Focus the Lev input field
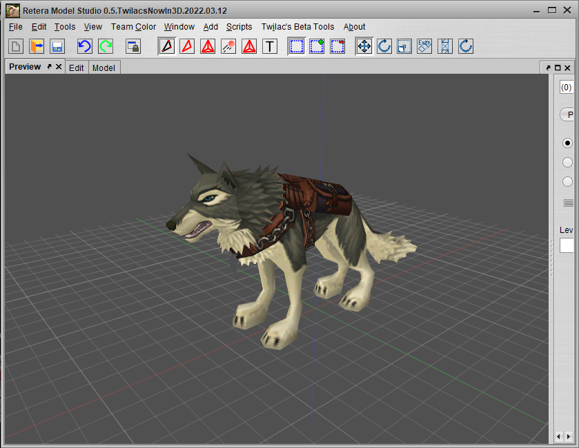 [567, 245]
